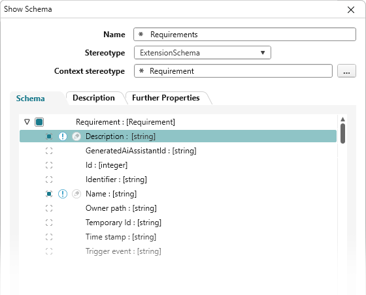366x295 pixels.
Task: Check the Id integer attribute checkbox
Action: 49,165
